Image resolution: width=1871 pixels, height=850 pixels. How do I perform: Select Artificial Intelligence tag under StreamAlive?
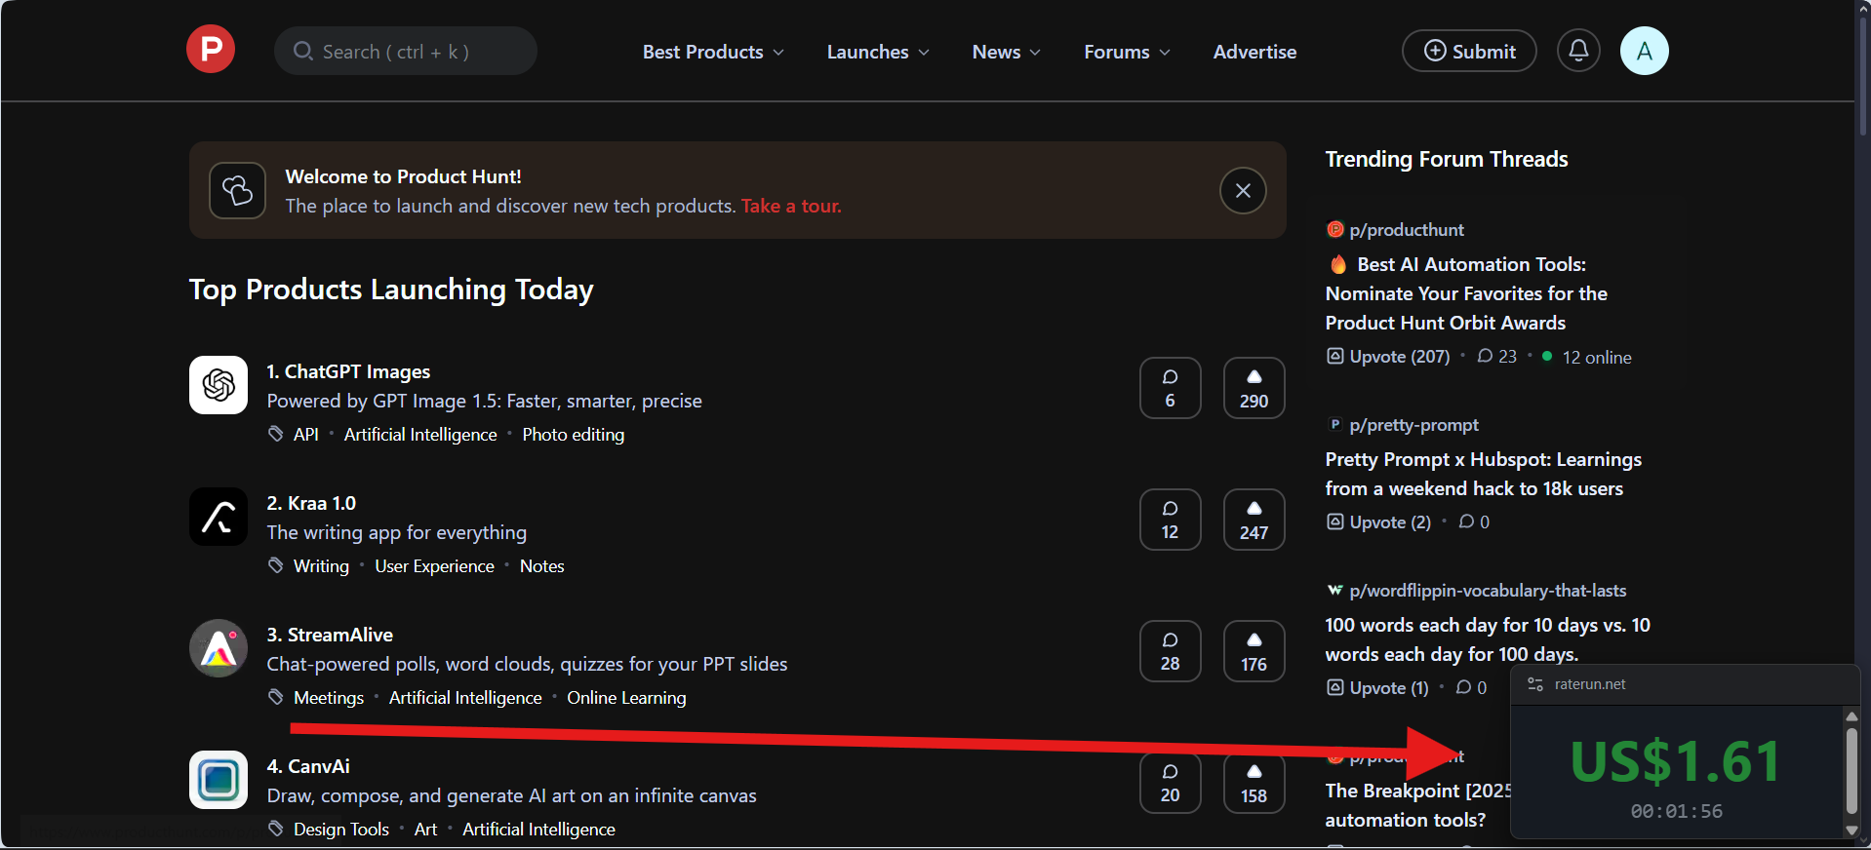[465, 698]
